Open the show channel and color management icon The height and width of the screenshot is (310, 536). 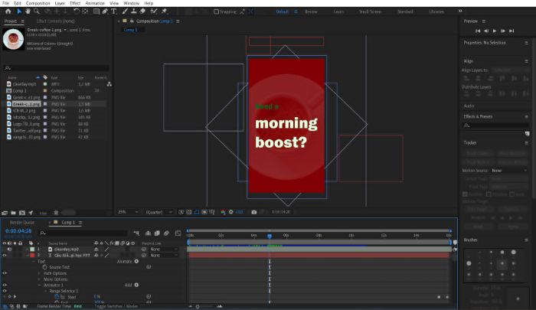pyautogui.click(x=223, y=212)
